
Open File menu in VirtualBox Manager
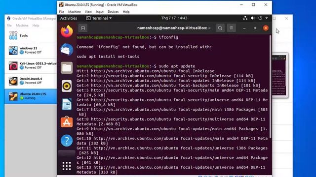pos(9,26)
